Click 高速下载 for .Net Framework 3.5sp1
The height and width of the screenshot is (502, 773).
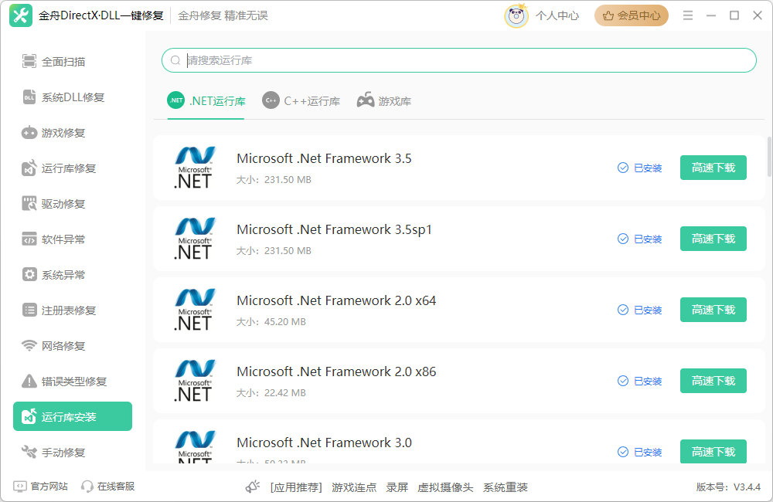(x=713, y=239)
